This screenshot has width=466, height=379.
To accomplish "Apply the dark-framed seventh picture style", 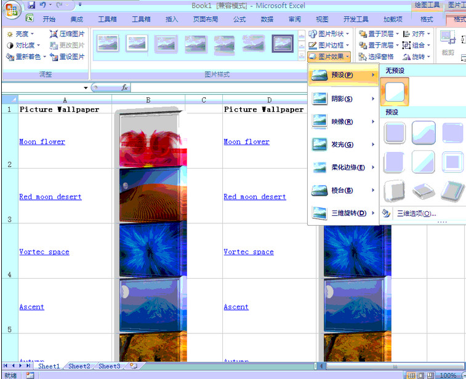I will [283, 44].
